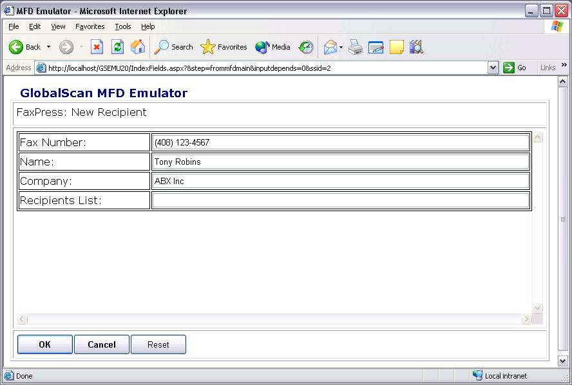This screenshot has width=572, height=385.
Task: Click the OK button
Action: pyautogui.click(x=45, y=344)
